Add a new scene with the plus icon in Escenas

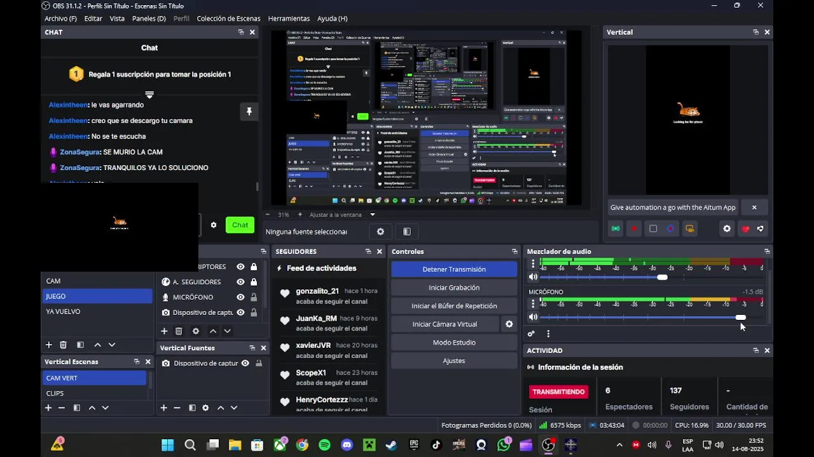coord(48,345)
